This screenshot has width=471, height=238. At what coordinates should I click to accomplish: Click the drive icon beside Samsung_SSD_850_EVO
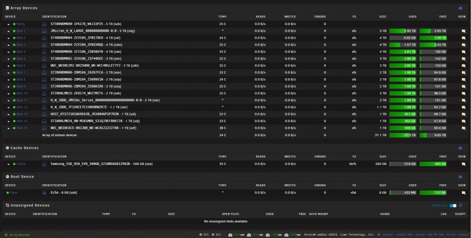(44, 164)
